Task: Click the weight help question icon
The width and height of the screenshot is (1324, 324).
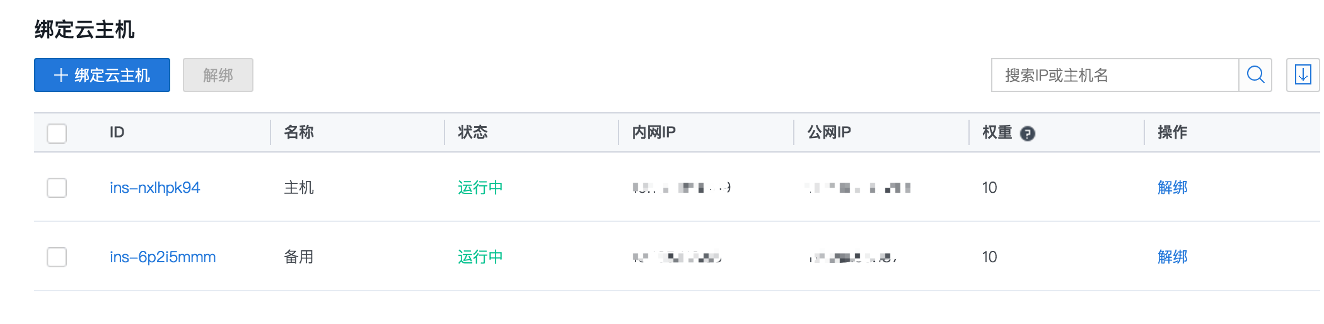Action: point(1028,134)
